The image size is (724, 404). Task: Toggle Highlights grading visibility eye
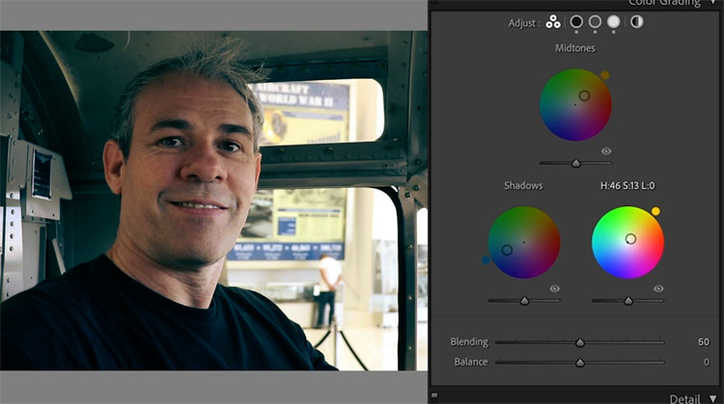click(x=658, y=288)
